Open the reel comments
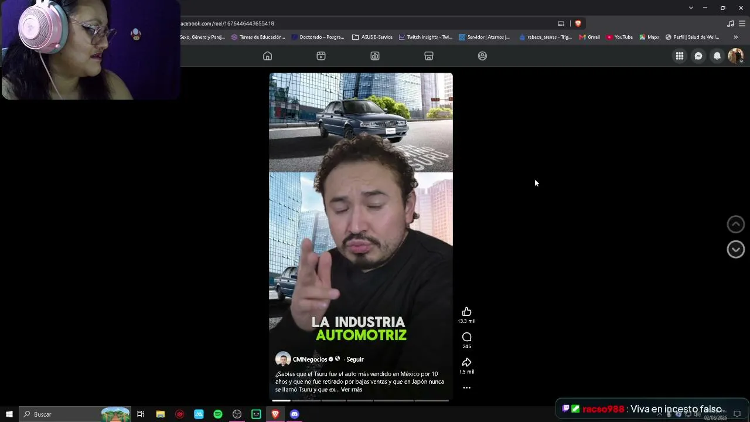Viewport: 750px width, 422px height. pyautogui.click(x=466, y=337)
